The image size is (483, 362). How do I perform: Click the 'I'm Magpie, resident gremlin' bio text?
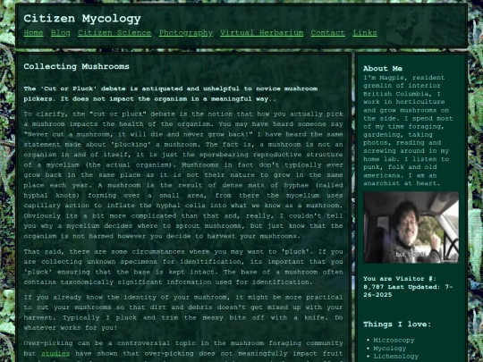(x=408, y=130)
